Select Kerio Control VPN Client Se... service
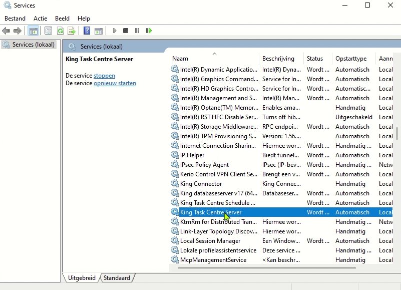Viewport: 401px width, 290px height. point(281,174)
